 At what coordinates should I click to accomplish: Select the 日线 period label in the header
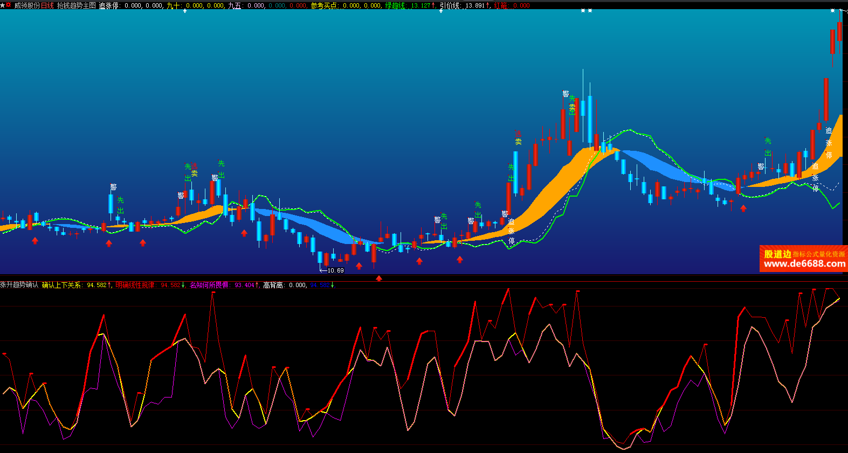(x=47, y=5)
